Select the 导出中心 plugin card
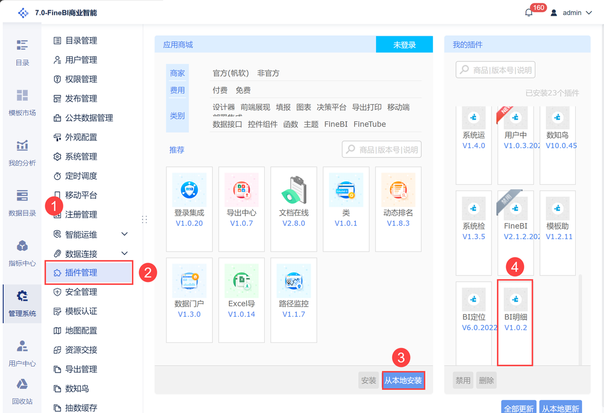The width and height of the screenshot is (604, 413). (x=242, y=209)
